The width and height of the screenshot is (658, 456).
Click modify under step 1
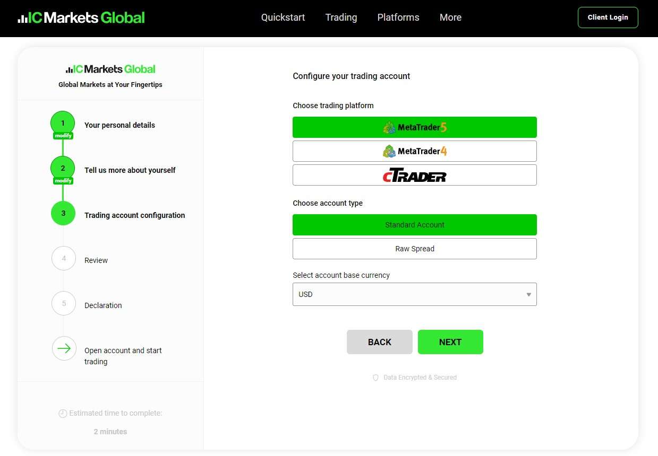63,136
